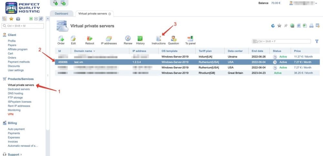Screen dimensions: 323x156
Task: Open the History tool
Action: pos(140,40)
